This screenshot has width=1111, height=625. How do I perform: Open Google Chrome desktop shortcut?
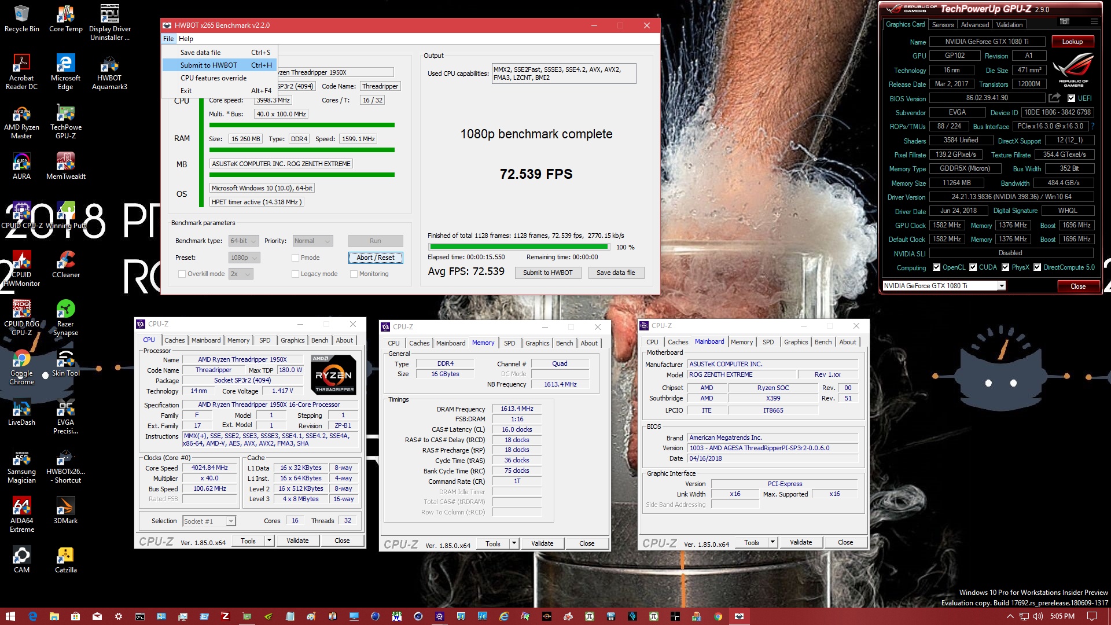[21, 367]
